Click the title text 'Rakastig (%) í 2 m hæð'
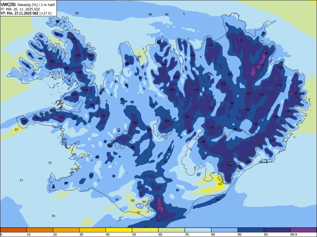Screen dimensions: 317x237 point(36,4)
